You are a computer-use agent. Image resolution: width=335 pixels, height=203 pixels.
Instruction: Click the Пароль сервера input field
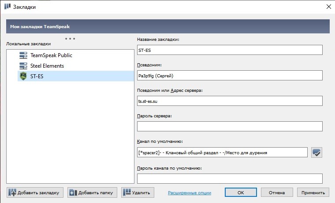click(230, 127)
